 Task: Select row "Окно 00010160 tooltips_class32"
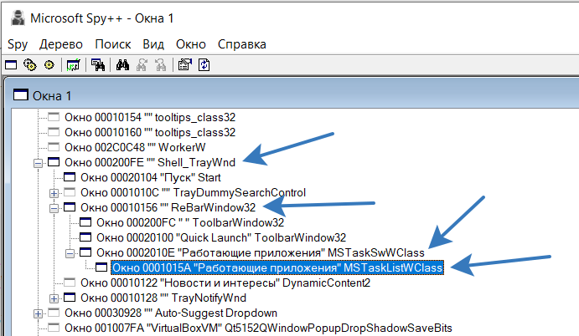tap(150, 132)
